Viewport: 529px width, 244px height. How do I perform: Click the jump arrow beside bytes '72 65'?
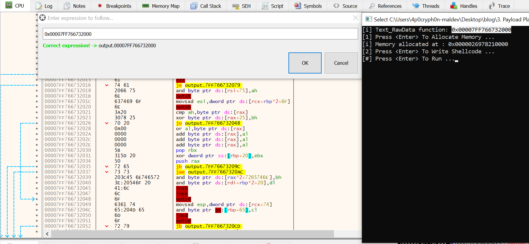click(x=107, y=167)
